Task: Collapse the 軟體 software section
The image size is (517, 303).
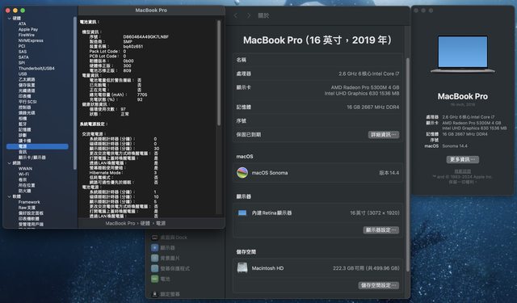Action: (9, 196)
